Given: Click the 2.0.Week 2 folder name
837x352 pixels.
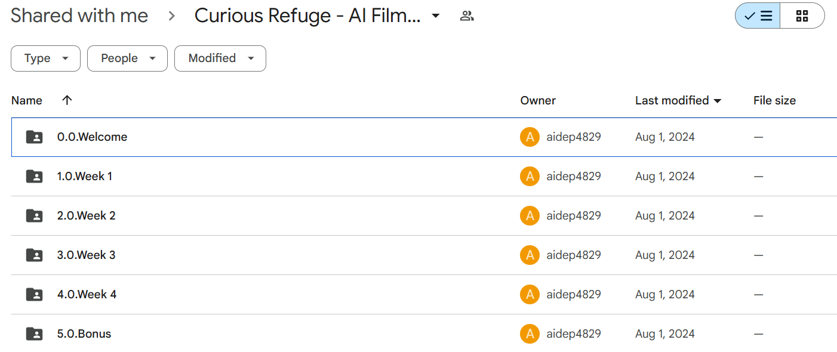Looking at the screenshot, I should 87,216.
